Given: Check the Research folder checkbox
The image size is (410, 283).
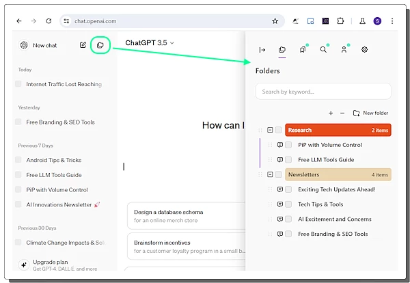Looking at the screenshot, I should [x=278, y=130].
